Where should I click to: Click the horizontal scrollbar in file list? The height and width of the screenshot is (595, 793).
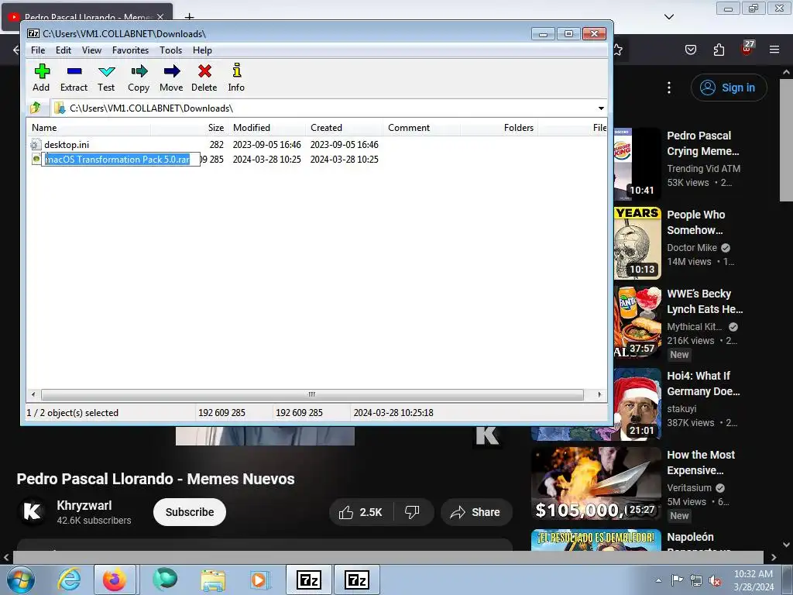click(312, 394)
